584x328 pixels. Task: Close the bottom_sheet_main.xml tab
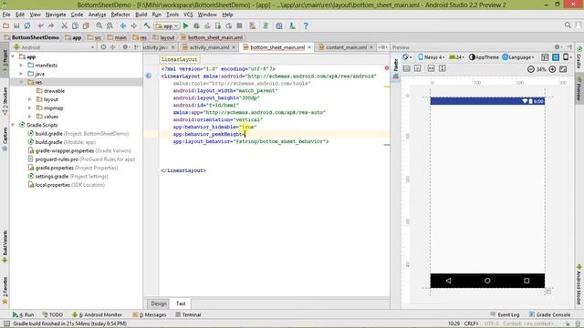point(309,47)
